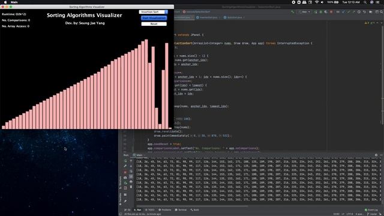Click the Apple menu icon

point(5,2)
